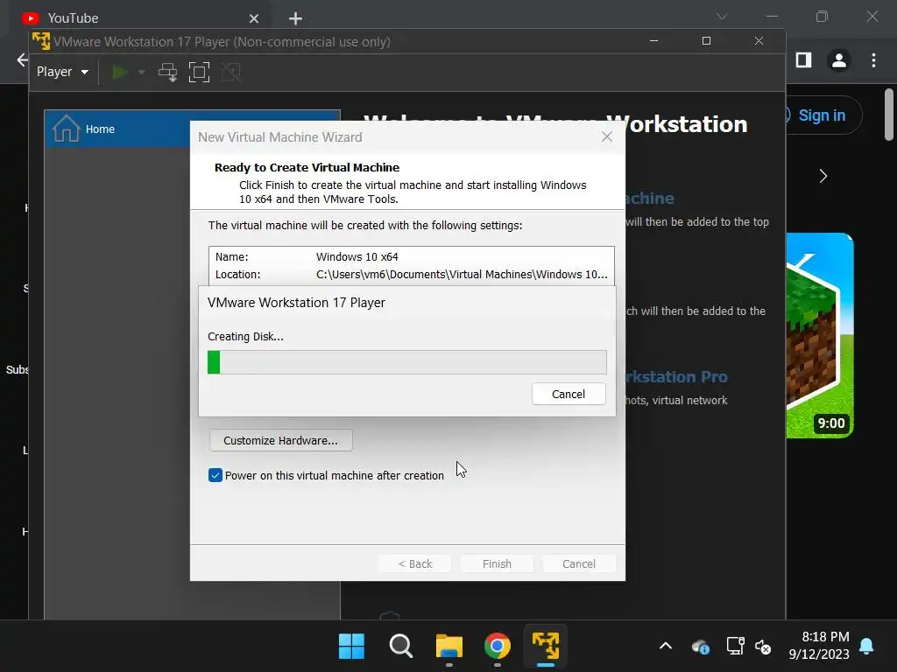Open Google Chrome from taskbar
This screenshot has height=672, width=897.
[x=498, y=647]
